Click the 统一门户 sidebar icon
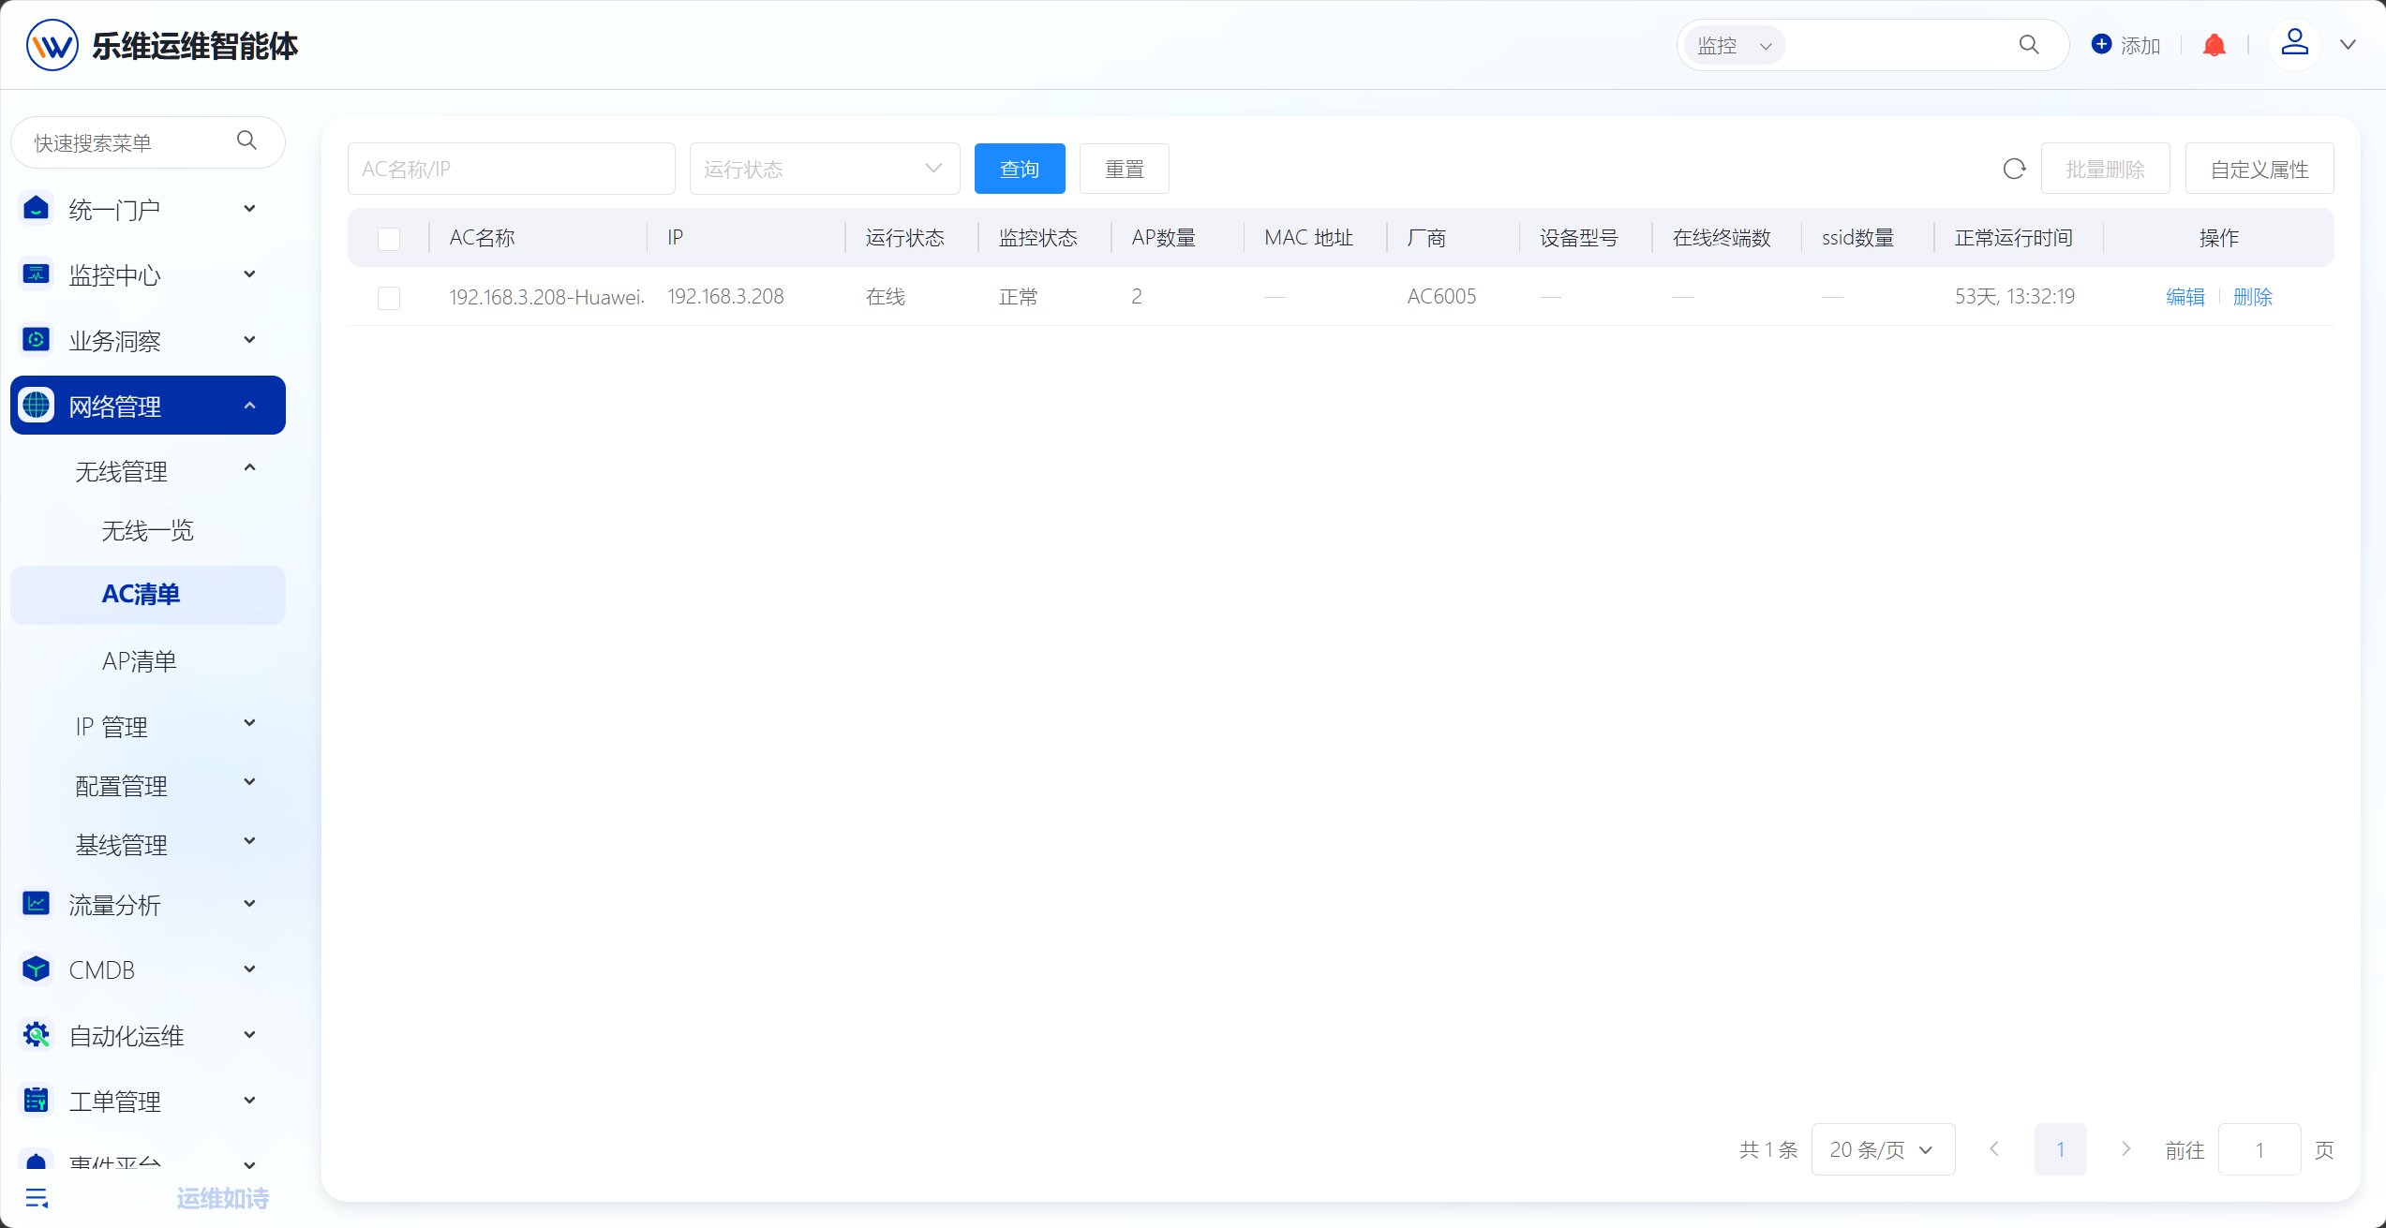Image resolution: width=2386 pixels, height=1228 pixels. click(36, 208)
